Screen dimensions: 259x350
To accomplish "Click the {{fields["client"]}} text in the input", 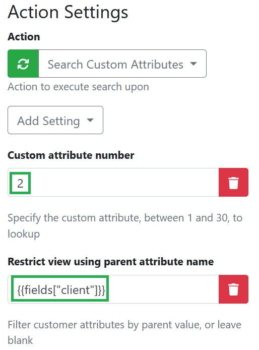I will (x=61, y=290).
